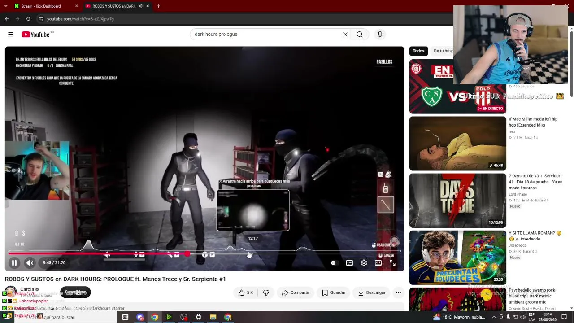The width and height of the screenshot is (574, 323).
Task: Open the weather widget showing 18°C
Action: coord(459,317)
